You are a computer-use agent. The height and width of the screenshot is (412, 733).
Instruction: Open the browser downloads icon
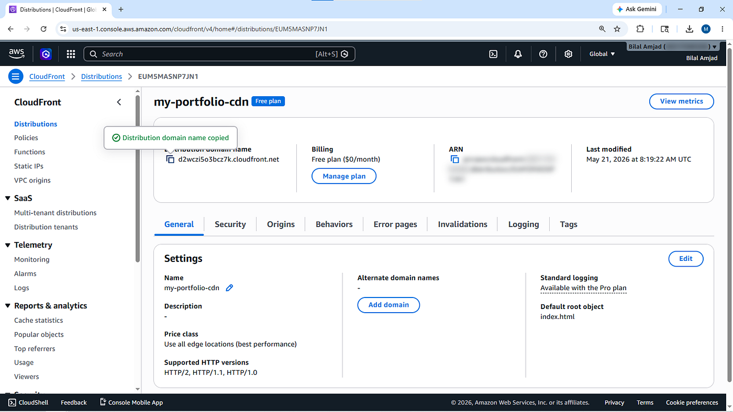pyautogui.click(x=690, y=29)
